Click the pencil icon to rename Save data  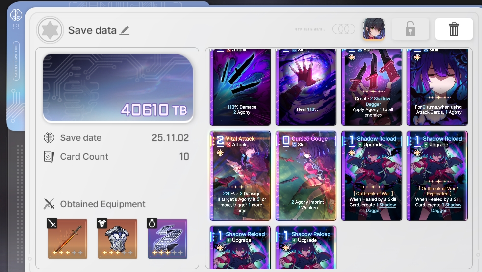(125, 30)
